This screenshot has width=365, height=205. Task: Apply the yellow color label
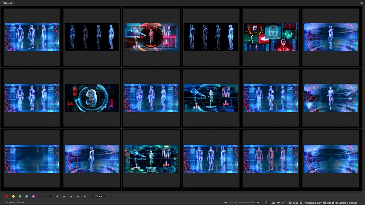point(13,196)
